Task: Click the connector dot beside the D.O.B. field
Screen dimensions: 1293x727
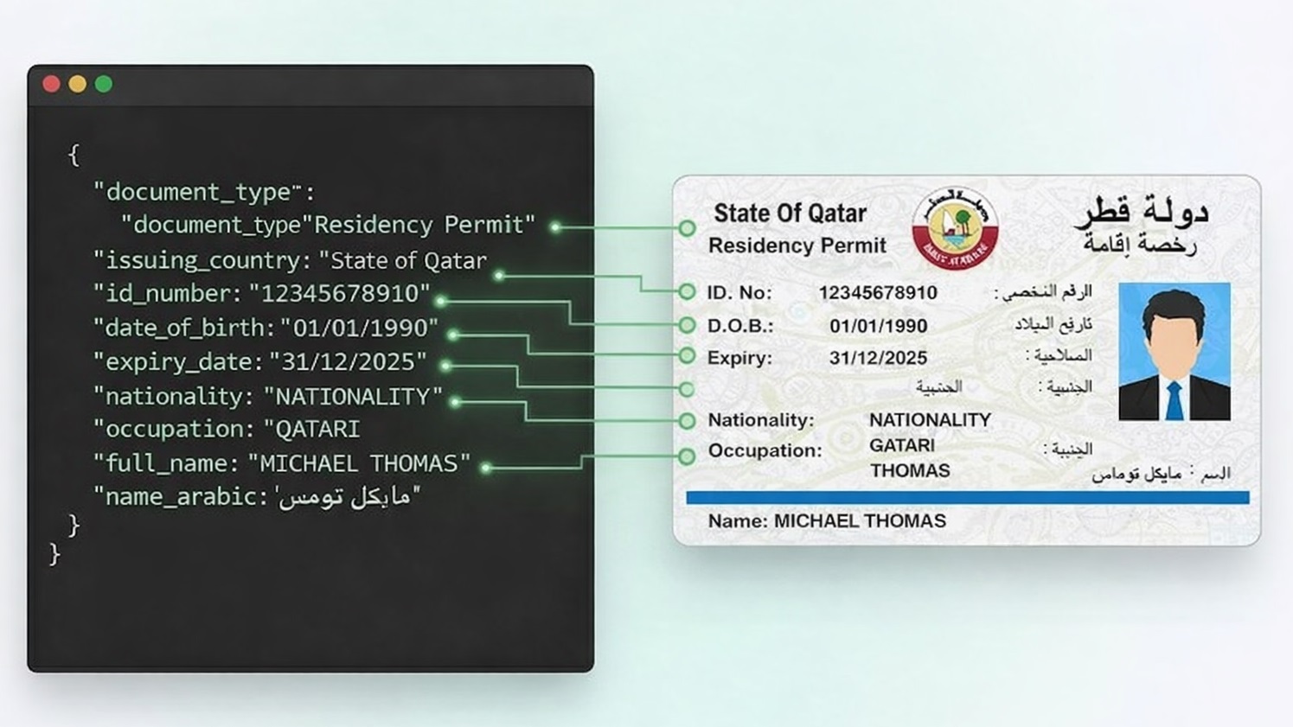Action: [685, 325]
